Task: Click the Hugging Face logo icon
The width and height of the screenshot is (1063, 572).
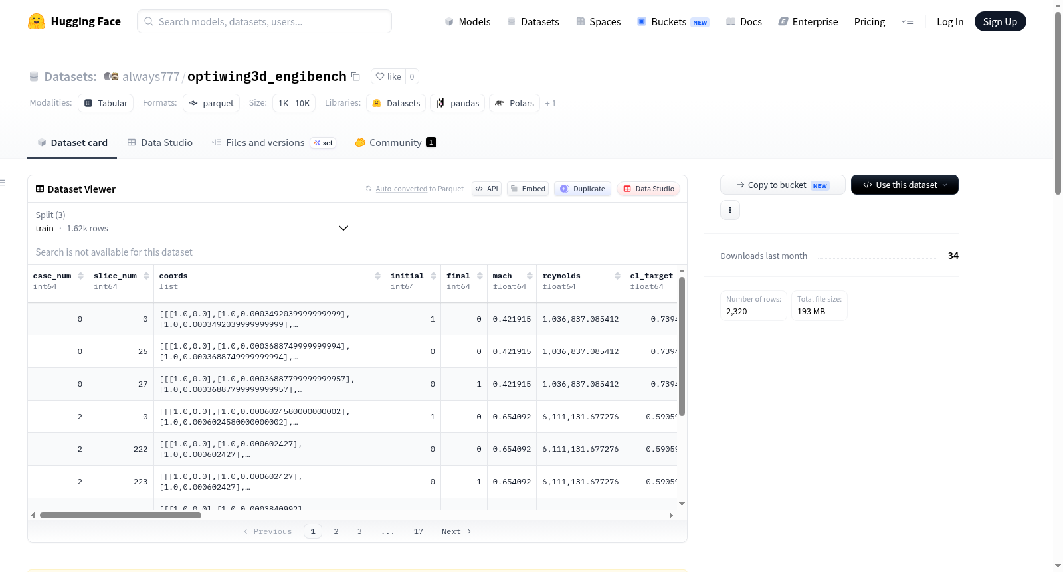Action: 37,21
